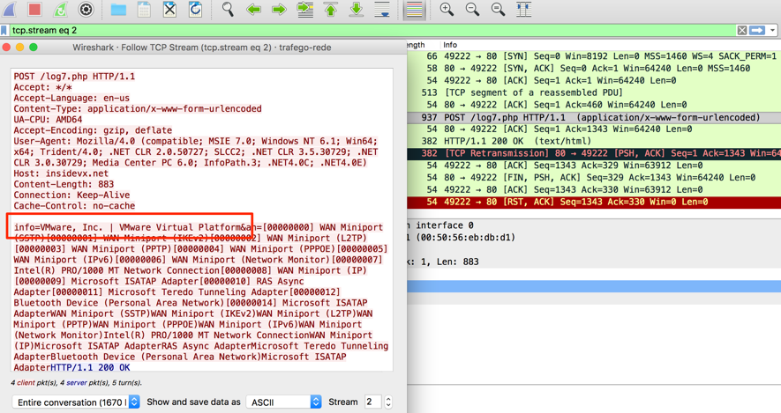Jump to the last packet
Image resolution: width=781 pixels, height=413 pixels.
[357, 9]
